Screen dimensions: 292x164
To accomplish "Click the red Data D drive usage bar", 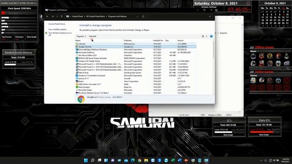I will [265, 132].
